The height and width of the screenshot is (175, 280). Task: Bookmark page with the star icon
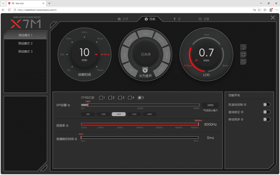coord(259,10)
